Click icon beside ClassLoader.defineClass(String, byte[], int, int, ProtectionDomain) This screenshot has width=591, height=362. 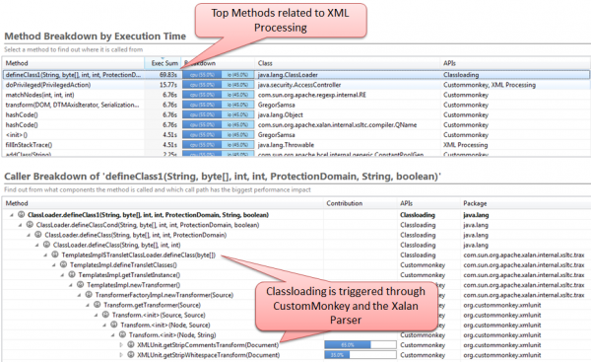(x=38, y=235)
